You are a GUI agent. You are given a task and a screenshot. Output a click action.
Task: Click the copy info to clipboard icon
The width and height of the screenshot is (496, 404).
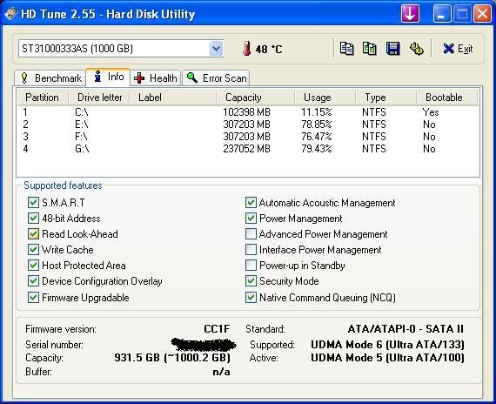pos(346,49)
